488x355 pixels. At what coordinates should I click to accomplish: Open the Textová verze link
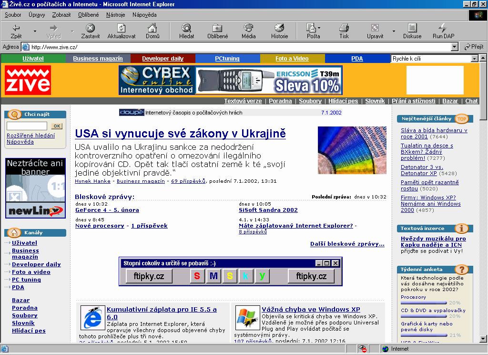(243, 101)
